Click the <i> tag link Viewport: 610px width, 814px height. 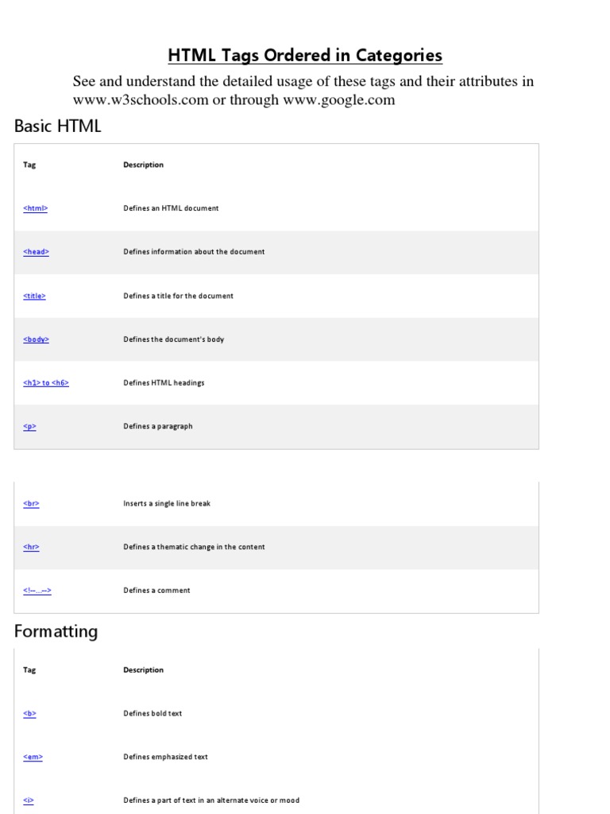tap(29, 800)
